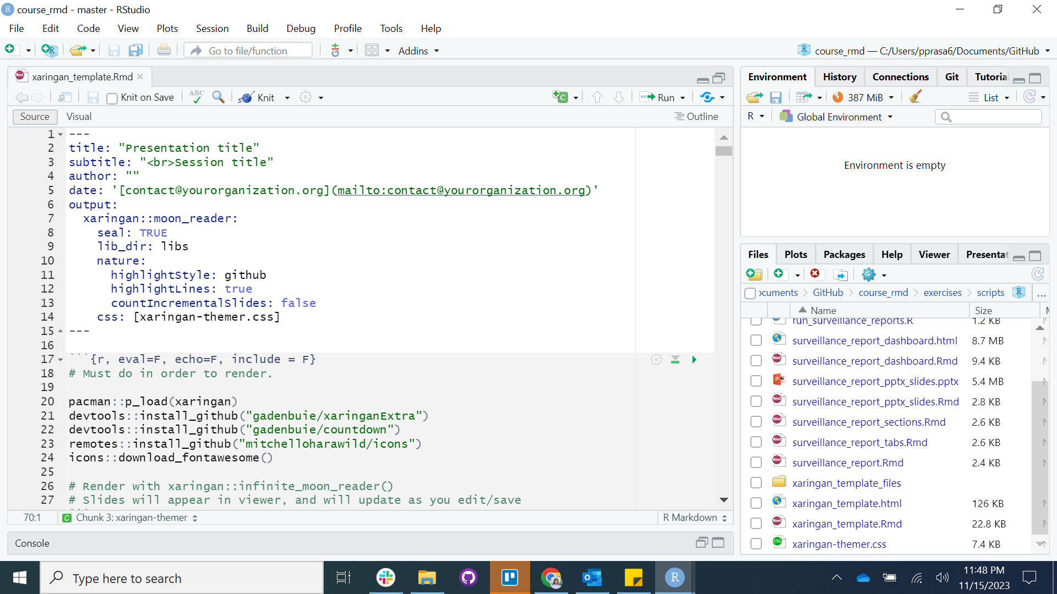Open the project course_rmd dropdown menu

tap(924, 51)
